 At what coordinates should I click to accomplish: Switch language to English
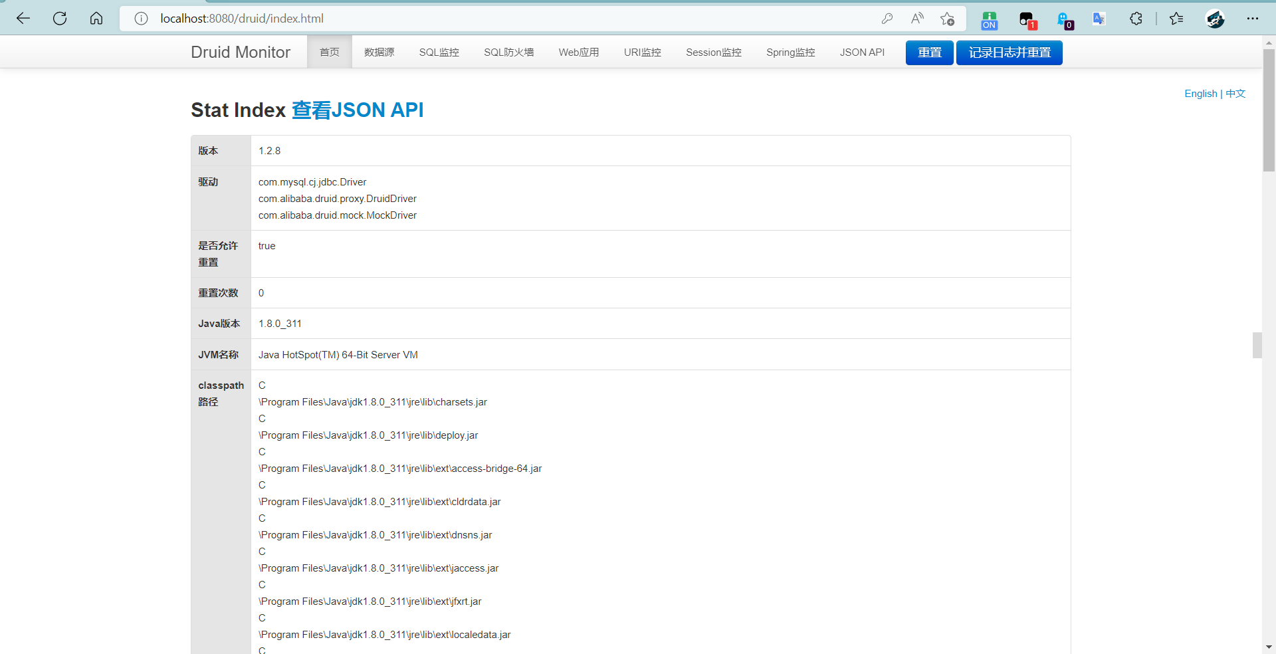coord(1201,94)
